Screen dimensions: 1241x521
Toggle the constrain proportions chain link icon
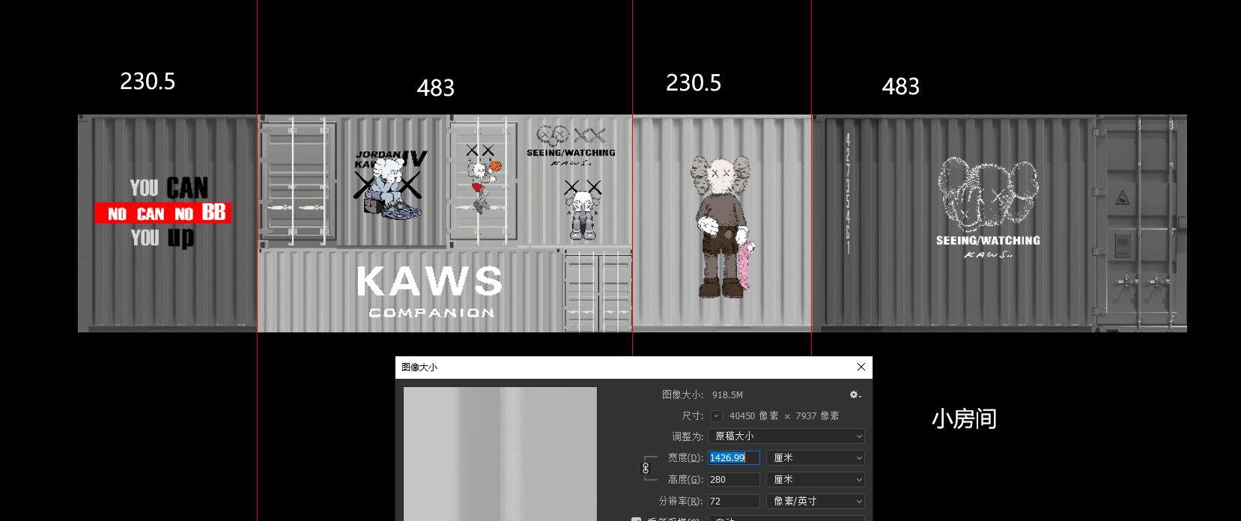click(646, 469)
